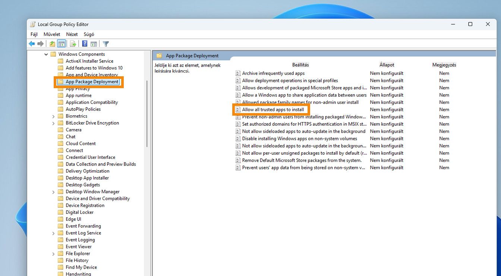Click the folder icon next to Windows Components

click(53, 54)
